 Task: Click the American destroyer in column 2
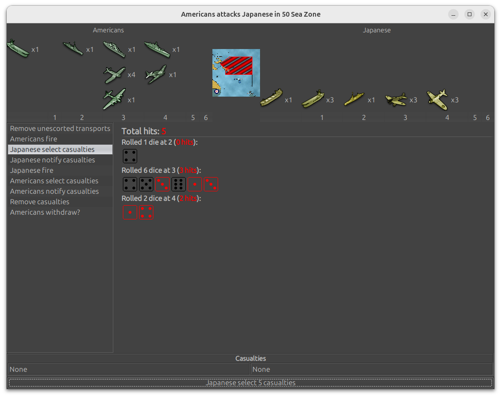coord(73,49)
